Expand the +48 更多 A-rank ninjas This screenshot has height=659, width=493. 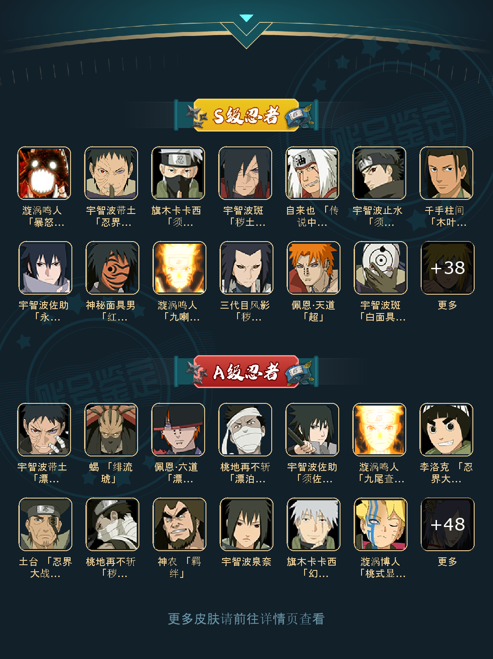pyautogui.click(x=447, y=524)
